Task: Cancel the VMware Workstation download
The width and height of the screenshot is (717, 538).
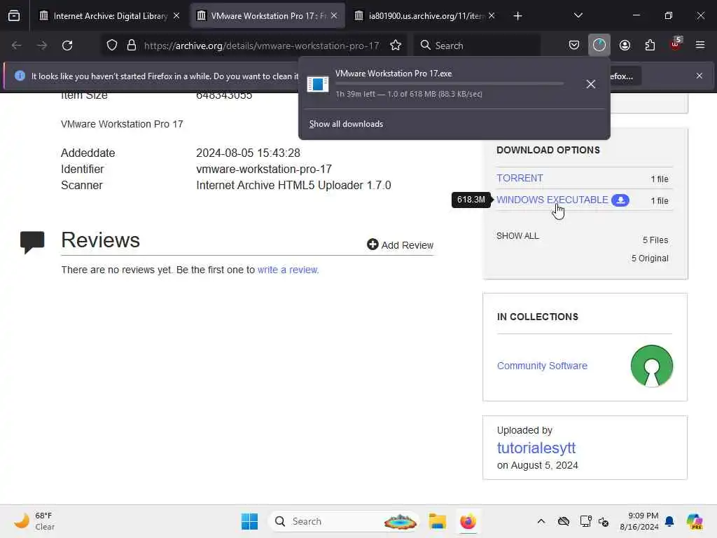Action: click(x=591, y=84)
